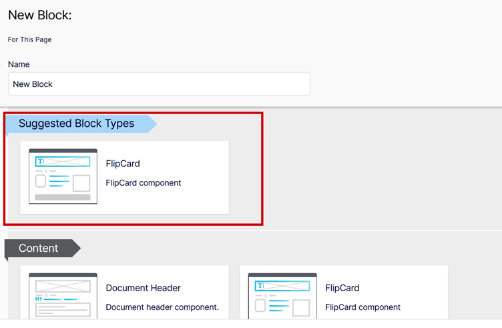Click the Name field label
The width and height of the screenshot is (502, 328).
(x=19, y=64)
